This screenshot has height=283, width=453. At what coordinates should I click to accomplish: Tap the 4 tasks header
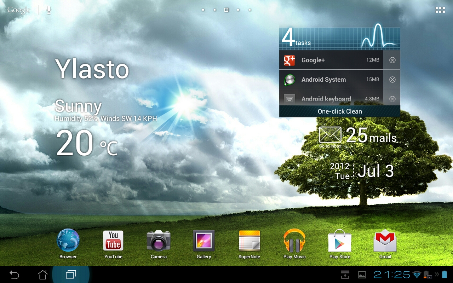pos(296,38)
